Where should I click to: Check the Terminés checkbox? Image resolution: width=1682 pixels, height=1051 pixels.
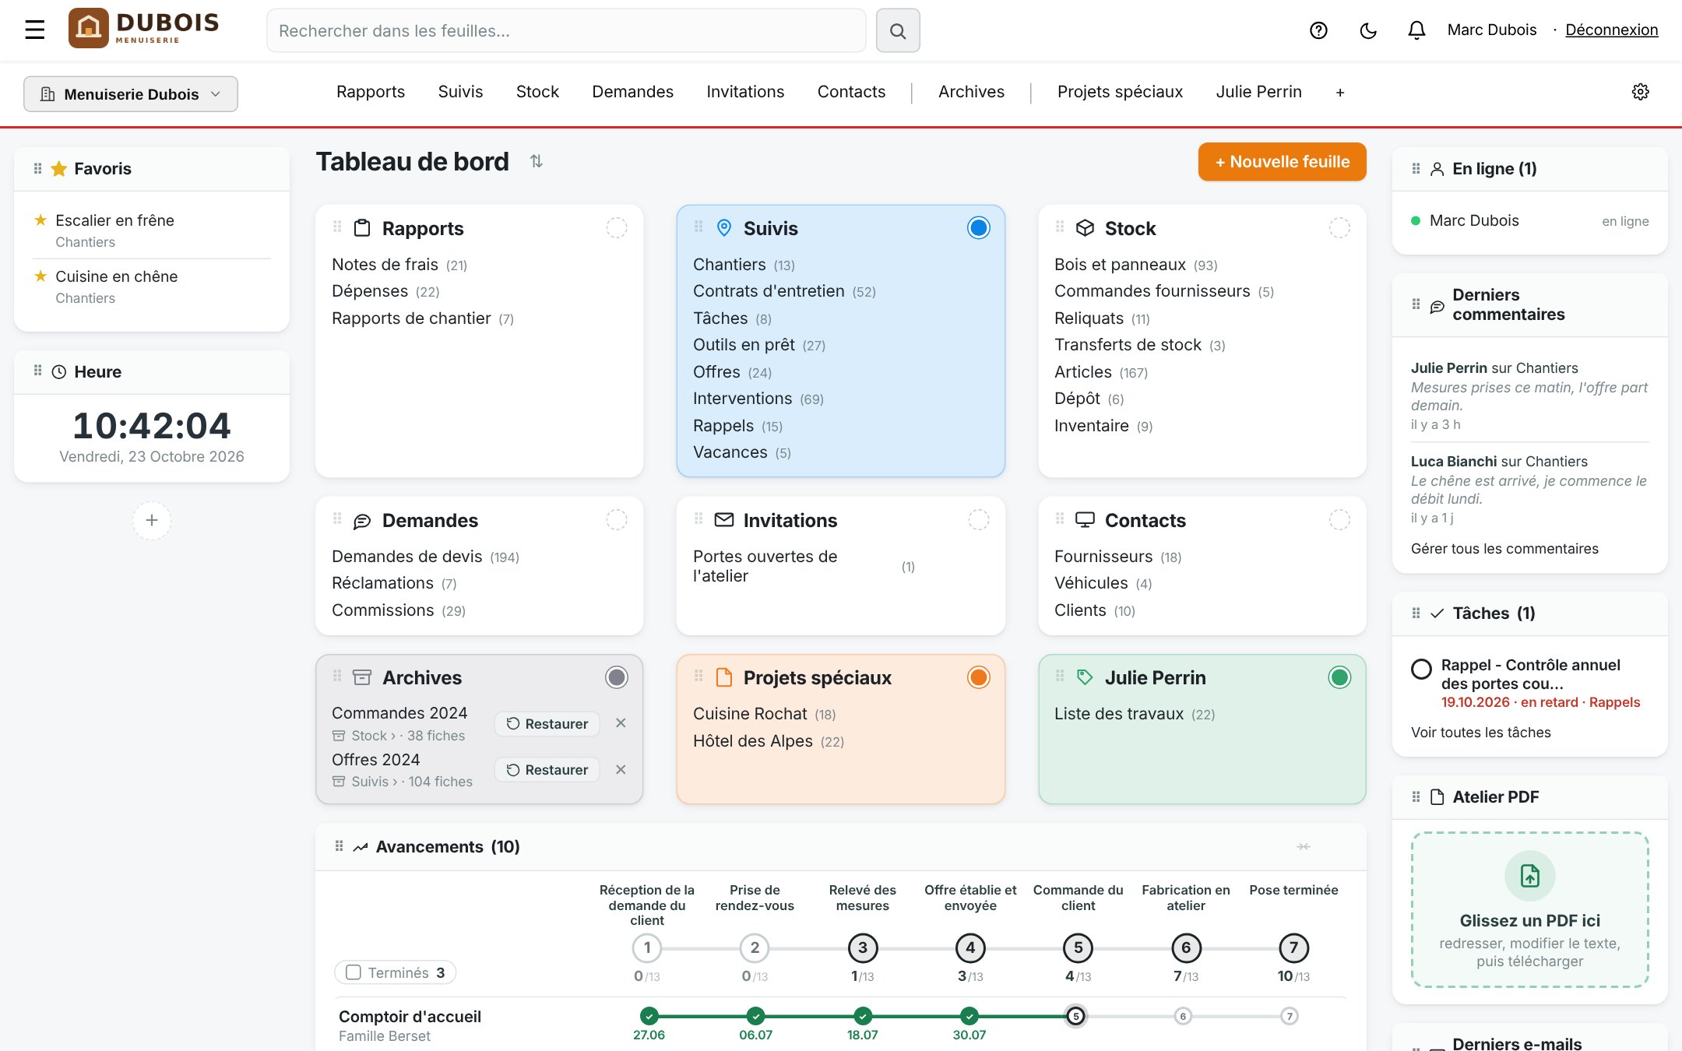[x=354, y=972]
